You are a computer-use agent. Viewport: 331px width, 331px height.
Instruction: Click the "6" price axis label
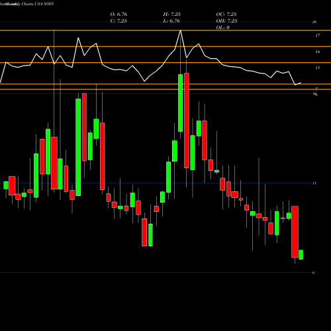click(x=313, y=273)
